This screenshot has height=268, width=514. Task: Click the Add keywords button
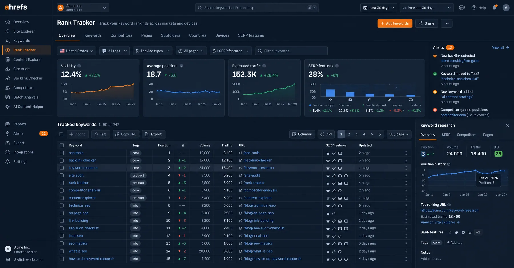tap(395, 23)
